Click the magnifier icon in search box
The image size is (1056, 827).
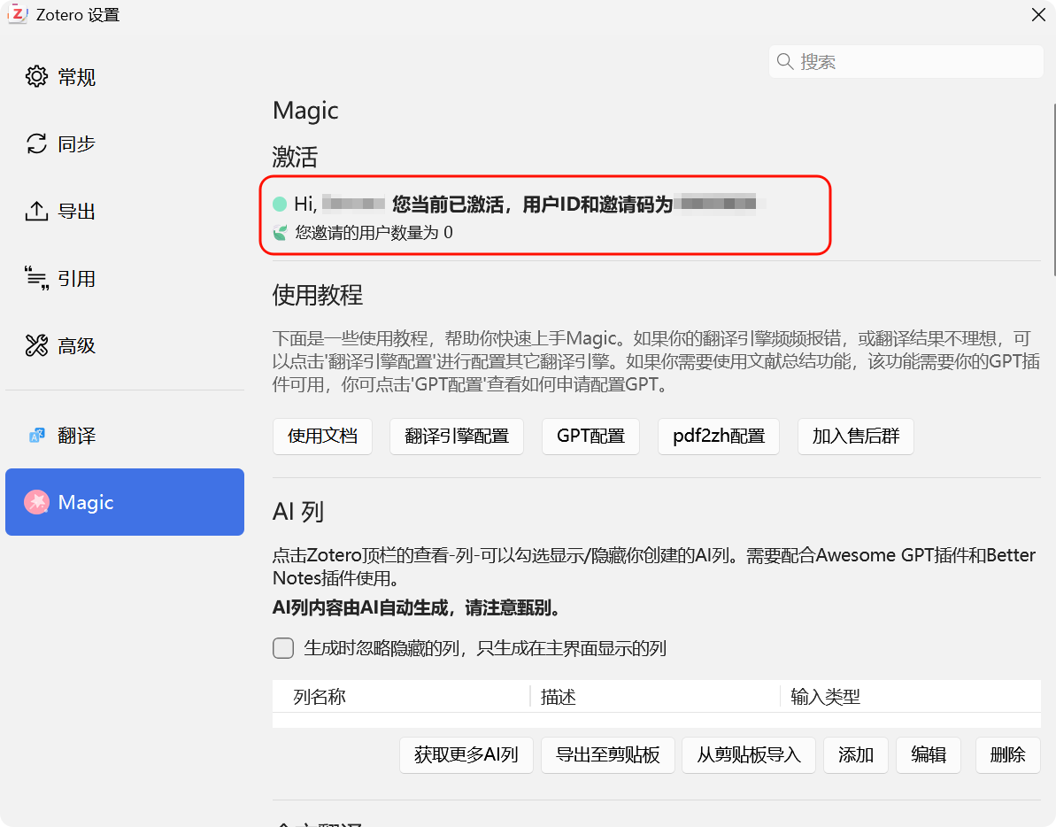[x=784, y=62]
